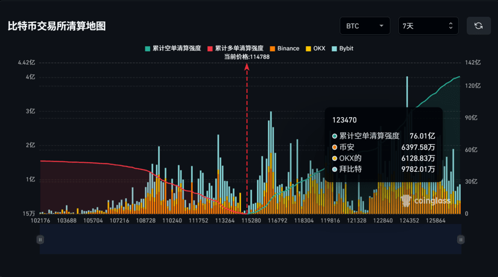The height and width of the screenshot is (277, 498).
Task: Click tooltip price value 123470
Action: (x=345, y=120)
